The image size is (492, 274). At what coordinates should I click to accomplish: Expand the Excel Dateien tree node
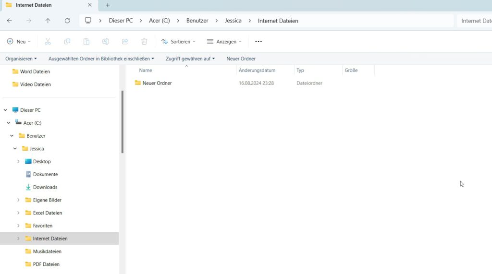18,213
